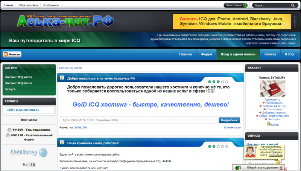The height and width of the screenshot is (171, 301).
Task: Click the 'Добавить новость' link
Action: [x=274, y=113]
